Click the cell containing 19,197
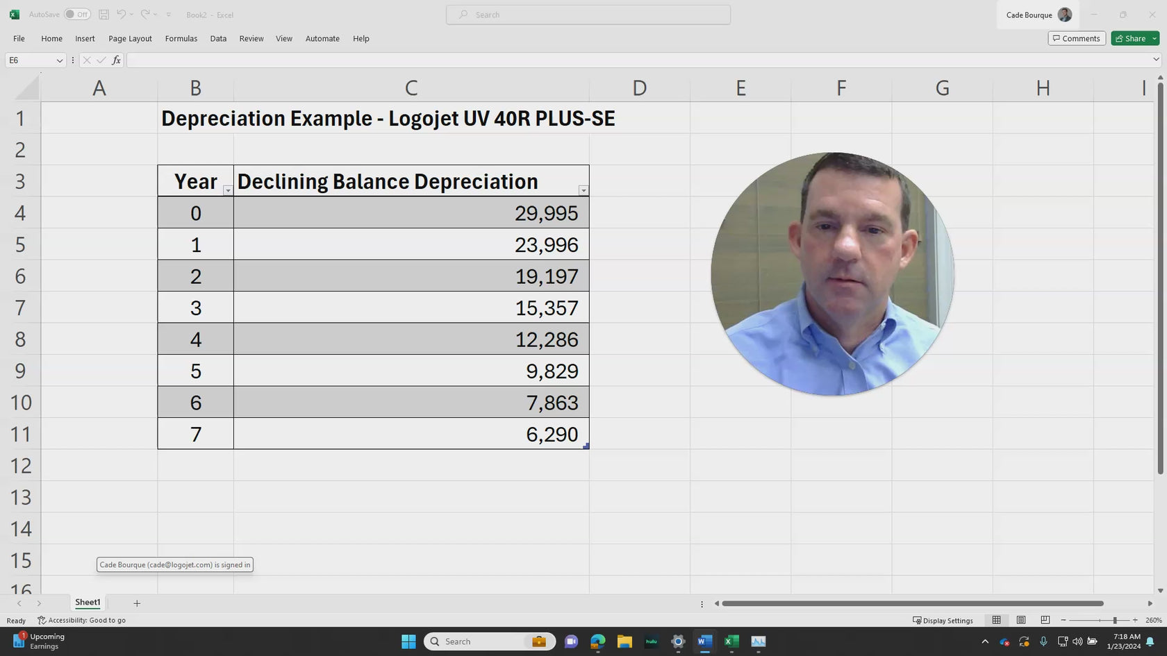 (411, 276)
